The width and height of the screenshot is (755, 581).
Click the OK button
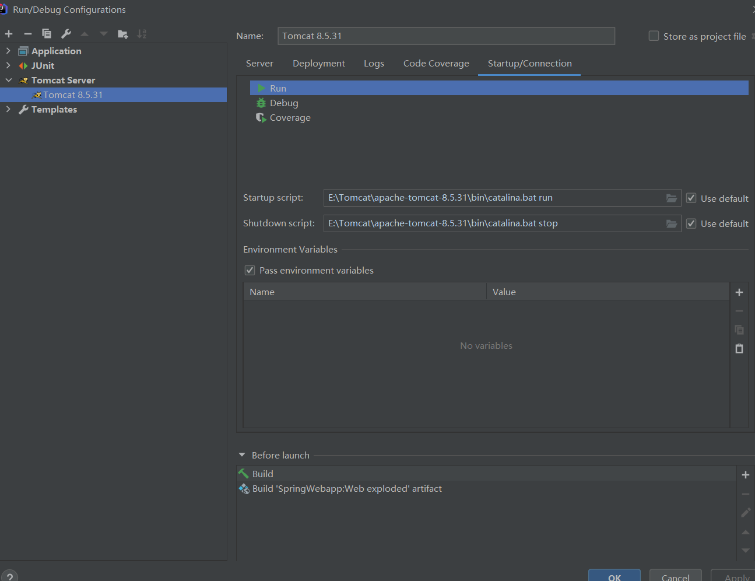point(614,576)
